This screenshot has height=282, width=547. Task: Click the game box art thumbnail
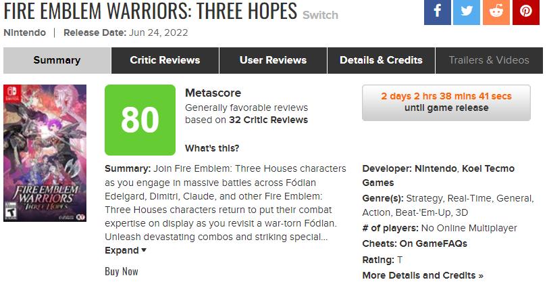pos(45,153)
